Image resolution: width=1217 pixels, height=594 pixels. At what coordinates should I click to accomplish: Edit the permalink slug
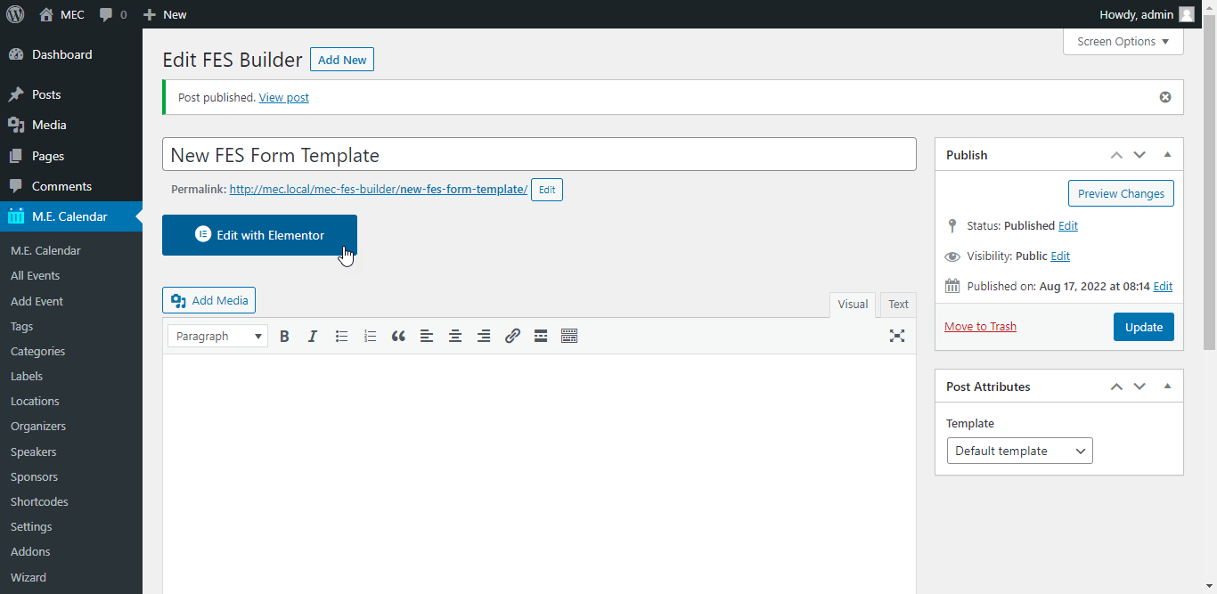[547, 190]
